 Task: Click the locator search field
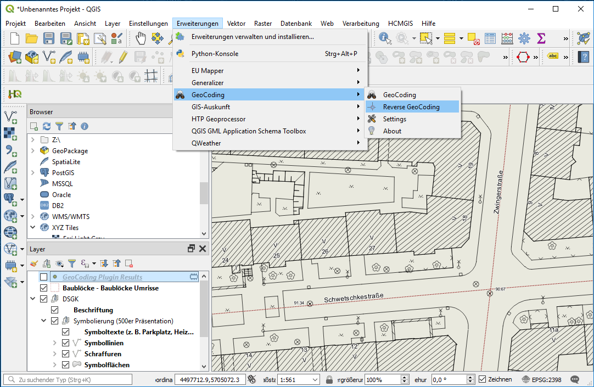click(68, 379)
